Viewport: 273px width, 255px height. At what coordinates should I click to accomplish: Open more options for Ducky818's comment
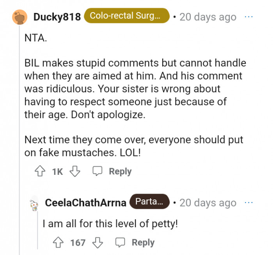click(x=248, y=17)
